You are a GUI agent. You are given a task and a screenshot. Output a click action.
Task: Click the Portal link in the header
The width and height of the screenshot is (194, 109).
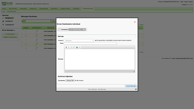[x=184, y=5]
